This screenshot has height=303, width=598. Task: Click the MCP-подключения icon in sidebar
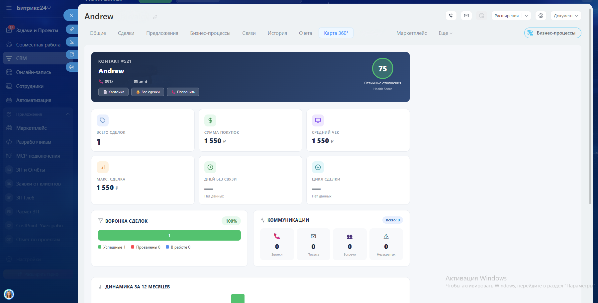click(x=9, y=156)
